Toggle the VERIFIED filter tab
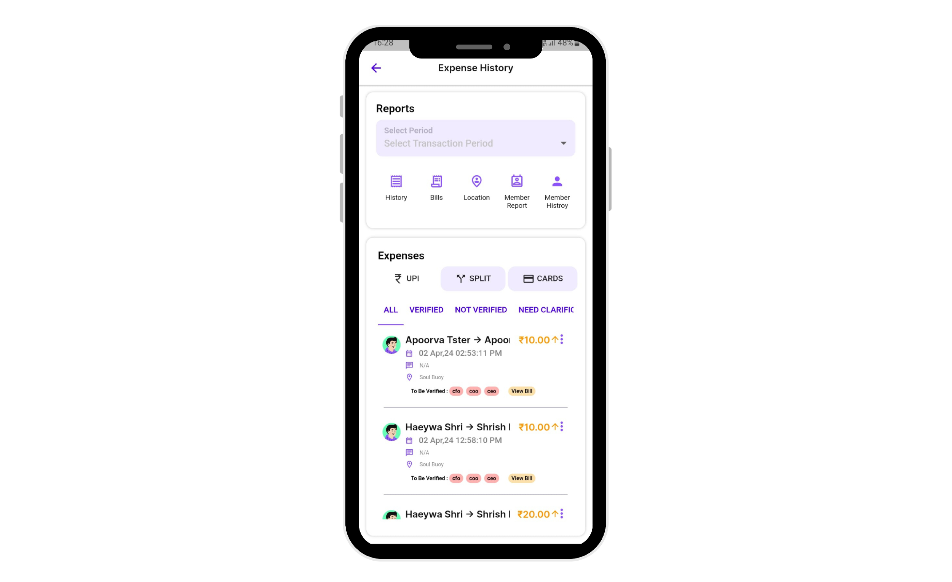This screenshot has width=952, height=582. click(x=426, y=310)
